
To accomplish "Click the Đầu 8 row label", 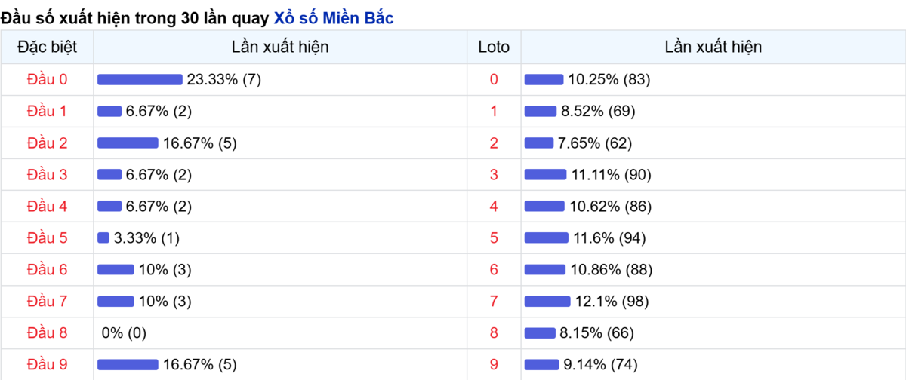I will (x=47, y=332).
